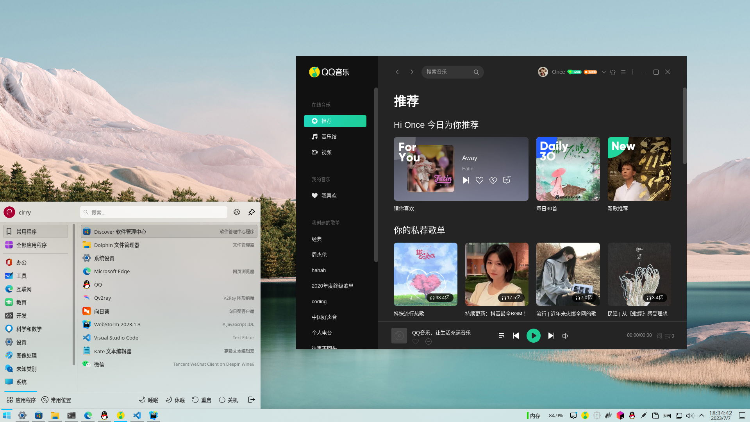Image resolution: width=750 pixels, height=422 pixels.
Task: Open the 视频 video section icon
Action: (x=315, y=152)
